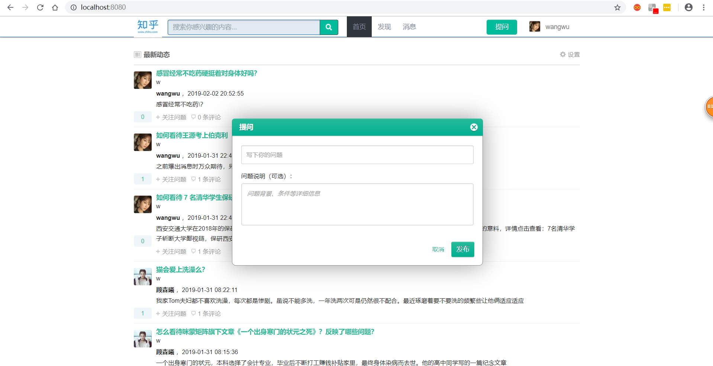Open the wangwu username menu
Image resolution: width=713 pixels, height=366 pixels.
pyautogui.click(x=557, y=27)
